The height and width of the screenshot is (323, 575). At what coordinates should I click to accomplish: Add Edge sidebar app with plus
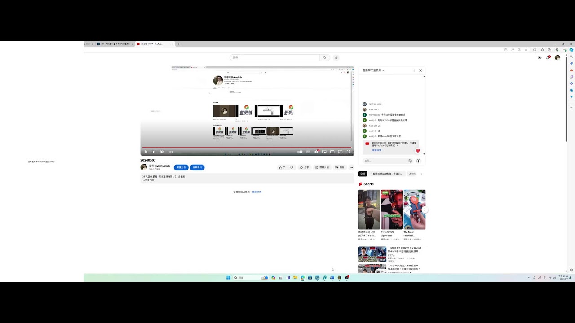click(571, 107)
